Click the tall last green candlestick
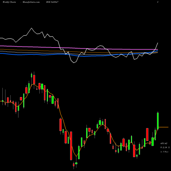This screenshot has width=171, height=171. (158, 121)
